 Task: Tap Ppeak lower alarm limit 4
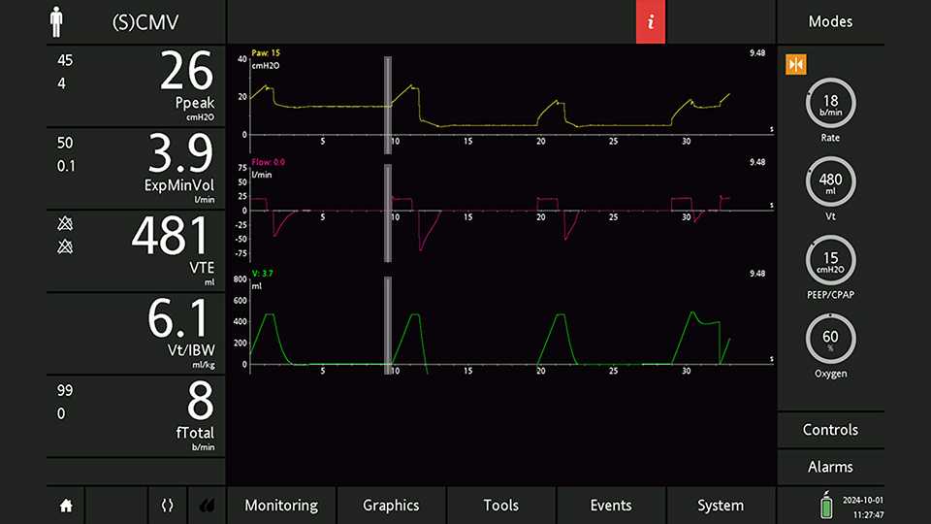pyautogui.click(x=62, y=83)
